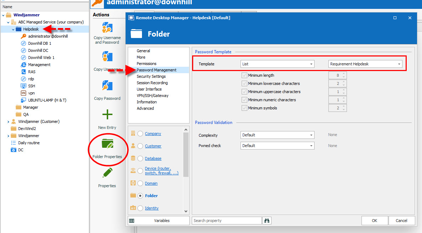422x233 pixels.
Task: Click the entry type list scrollbar
Action: [x=186, y=155]
